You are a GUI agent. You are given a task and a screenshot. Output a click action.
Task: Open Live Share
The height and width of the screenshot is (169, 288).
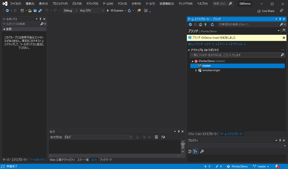[266, 11]
